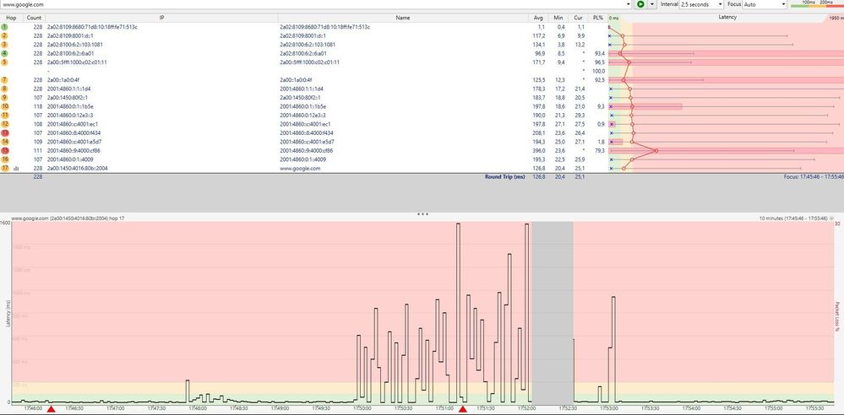Viewport: 844px width, 415px height.
Task: Select the hop 10 circle icon
Action: point(5,106)
